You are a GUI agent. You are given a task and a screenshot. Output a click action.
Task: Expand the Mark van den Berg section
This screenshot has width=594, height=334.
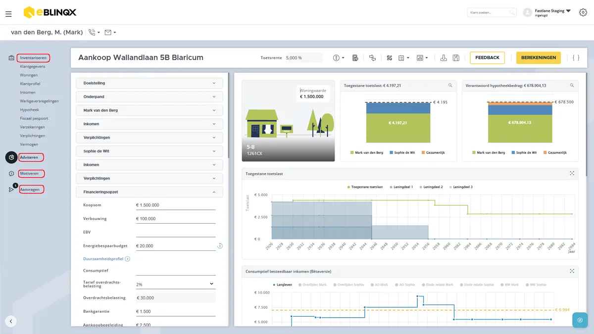(149, 110)
